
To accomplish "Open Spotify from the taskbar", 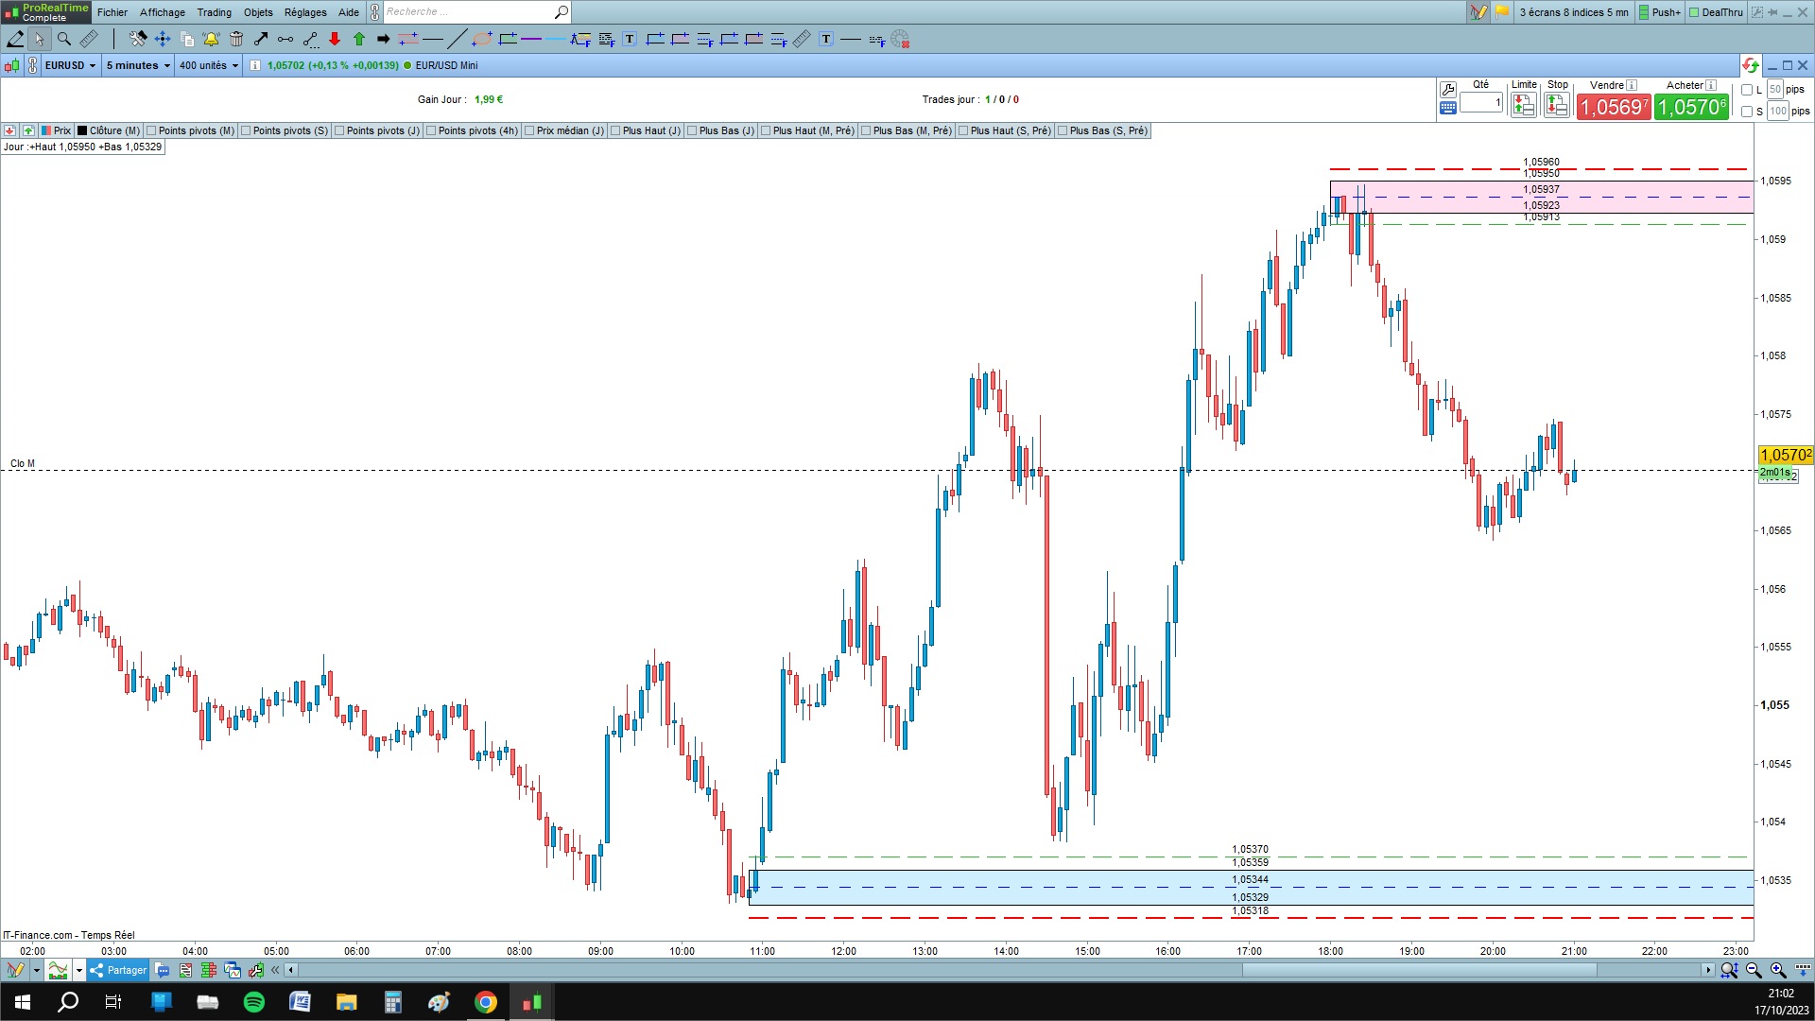I will pos(254,1002).
